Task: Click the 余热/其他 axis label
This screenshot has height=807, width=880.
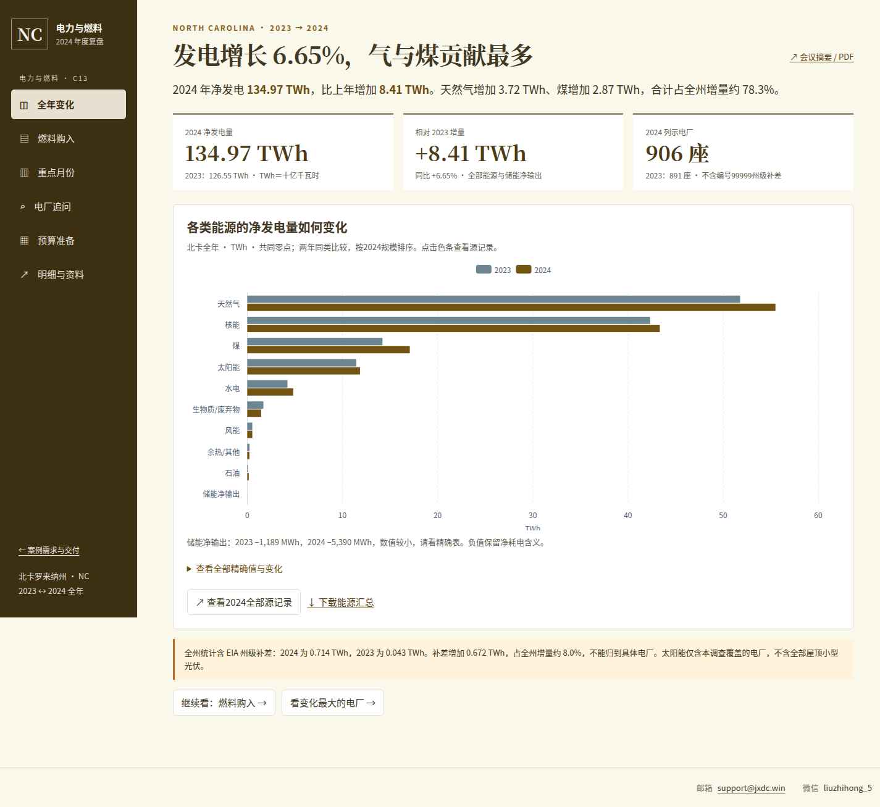Action: point(224,452)
